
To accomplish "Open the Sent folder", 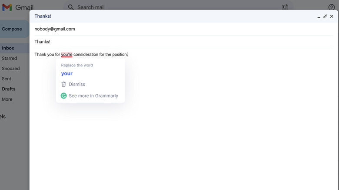I will click(7, 79).
